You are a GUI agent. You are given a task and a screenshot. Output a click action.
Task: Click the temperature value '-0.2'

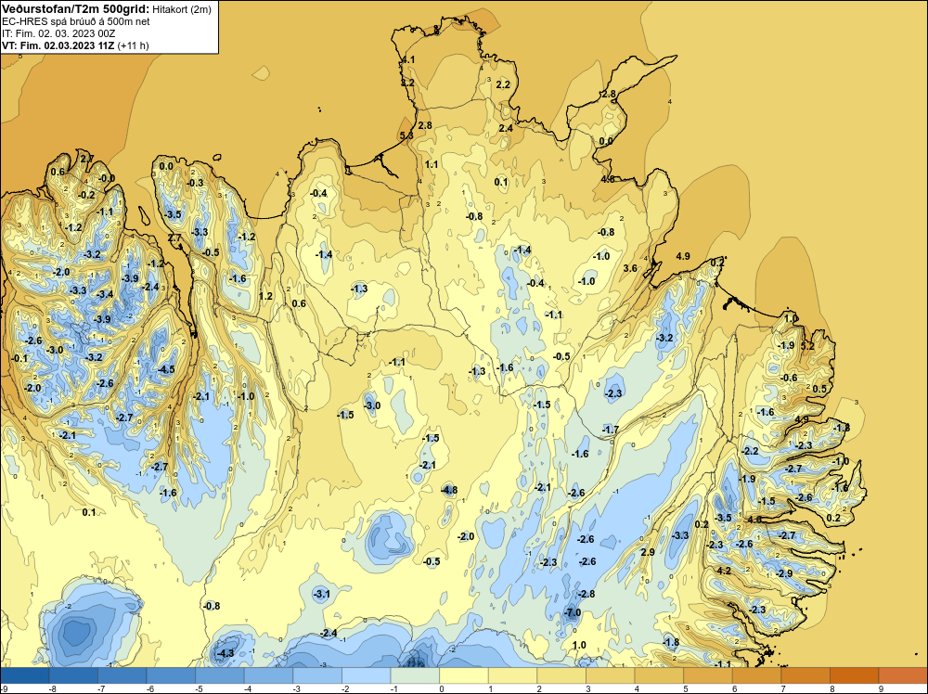86,195
